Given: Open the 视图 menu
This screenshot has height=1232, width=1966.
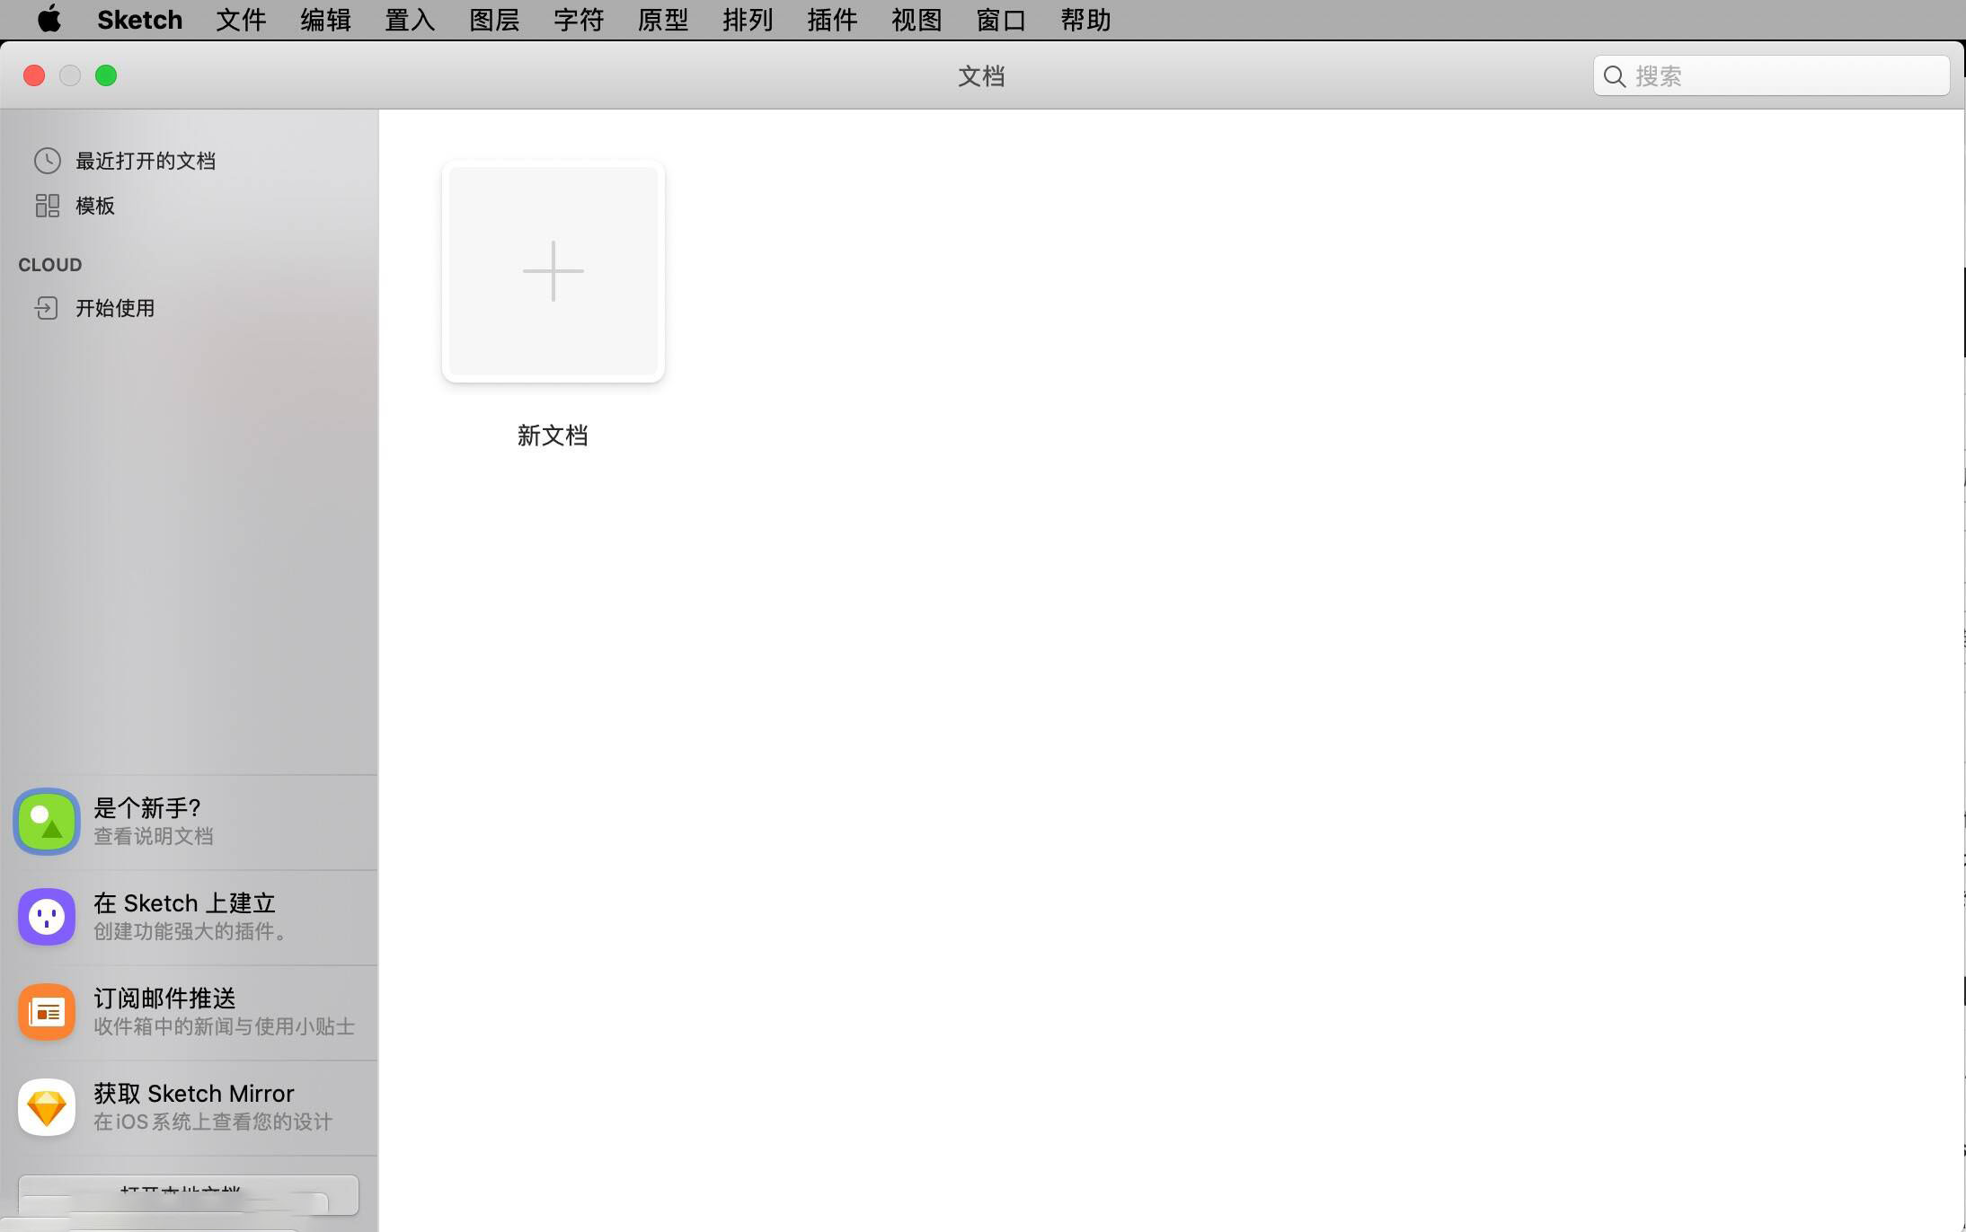Looking at the screenshot, I should pyautogui.click(x=917, y=19).
